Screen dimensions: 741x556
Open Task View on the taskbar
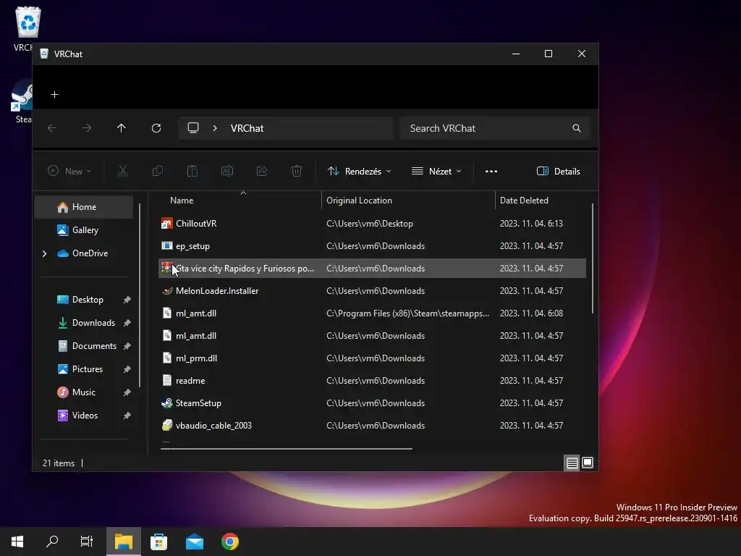(x=87, y=542)
